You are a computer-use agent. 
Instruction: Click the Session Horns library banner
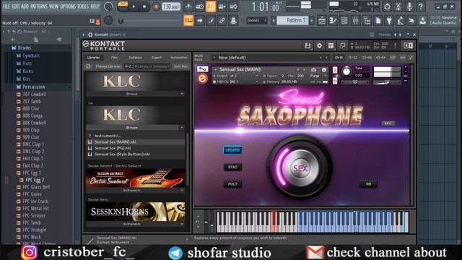(x=135, y=212)
